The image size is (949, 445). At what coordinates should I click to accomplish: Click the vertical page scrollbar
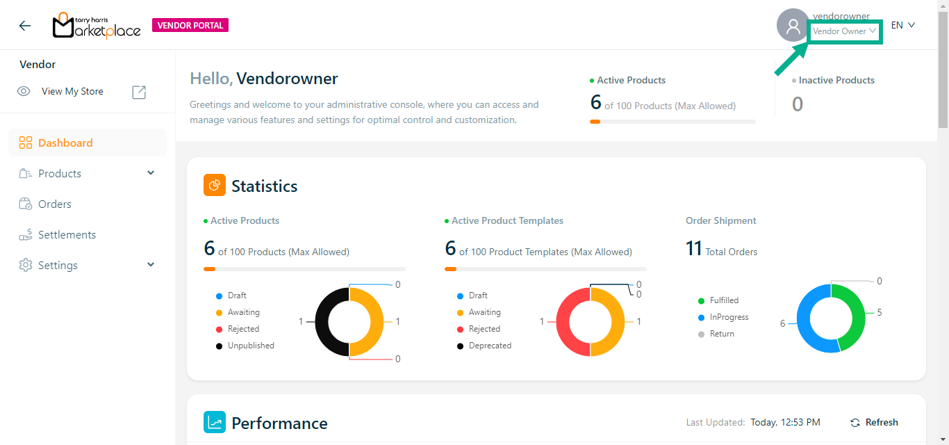pos(943,70)
